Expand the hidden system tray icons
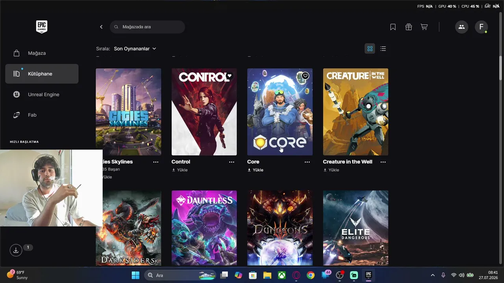The width and height of the screenshot is (504, 283). click(433, 275)
